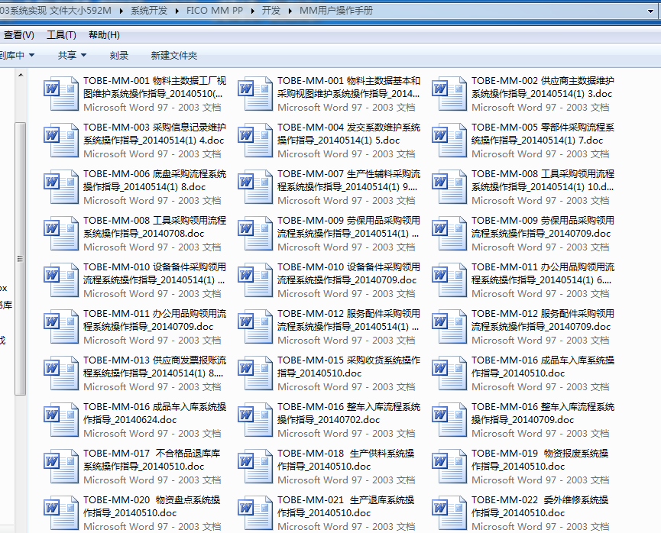Click Word icon of TOBE-MM-001 物料主数据基本和采购视图 file
Viewport: 661px width, 533px height.
(255, 93)
